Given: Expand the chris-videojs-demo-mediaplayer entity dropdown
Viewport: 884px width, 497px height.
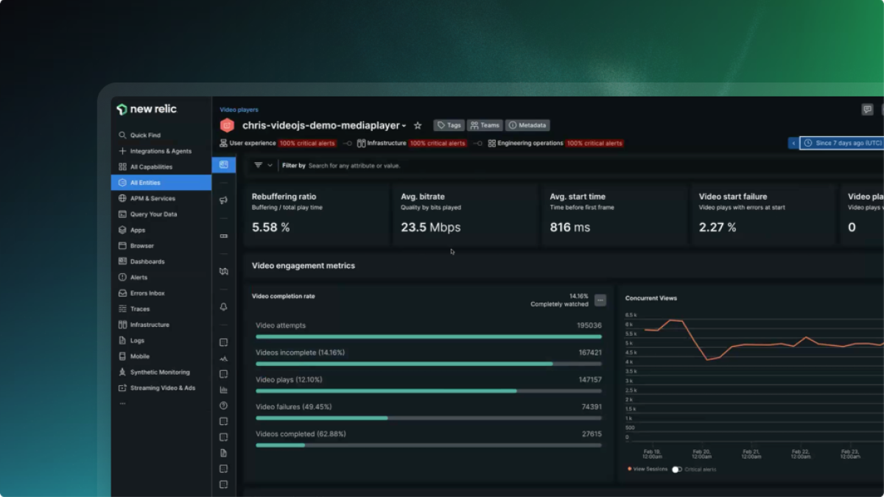Looking at the screenshot, I should 404,127.
